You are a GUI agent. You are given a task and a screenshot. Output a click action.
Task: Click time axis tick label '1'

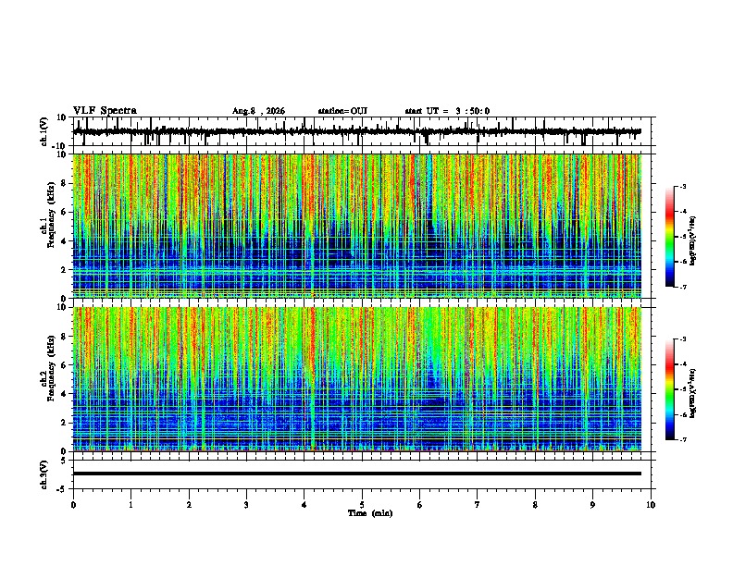[130, 505]
